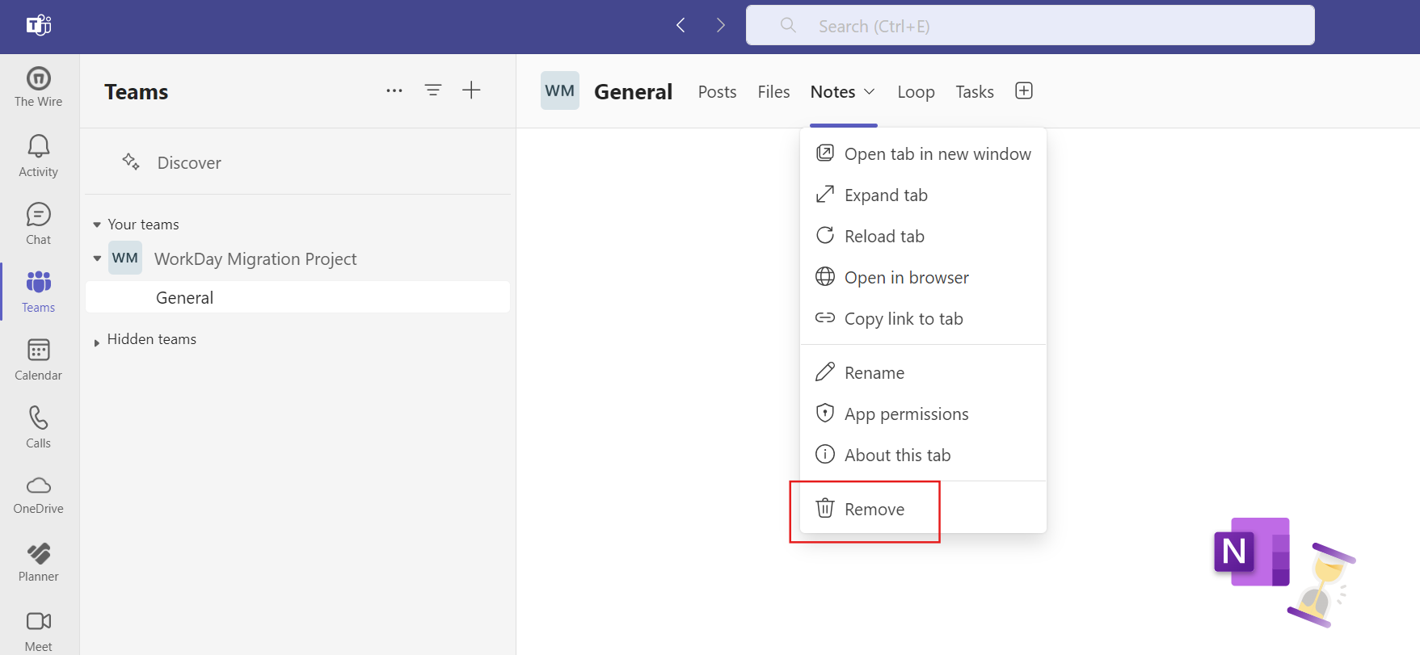
Task: Choose Copy link to tab
Action: [x=923, y=318]
